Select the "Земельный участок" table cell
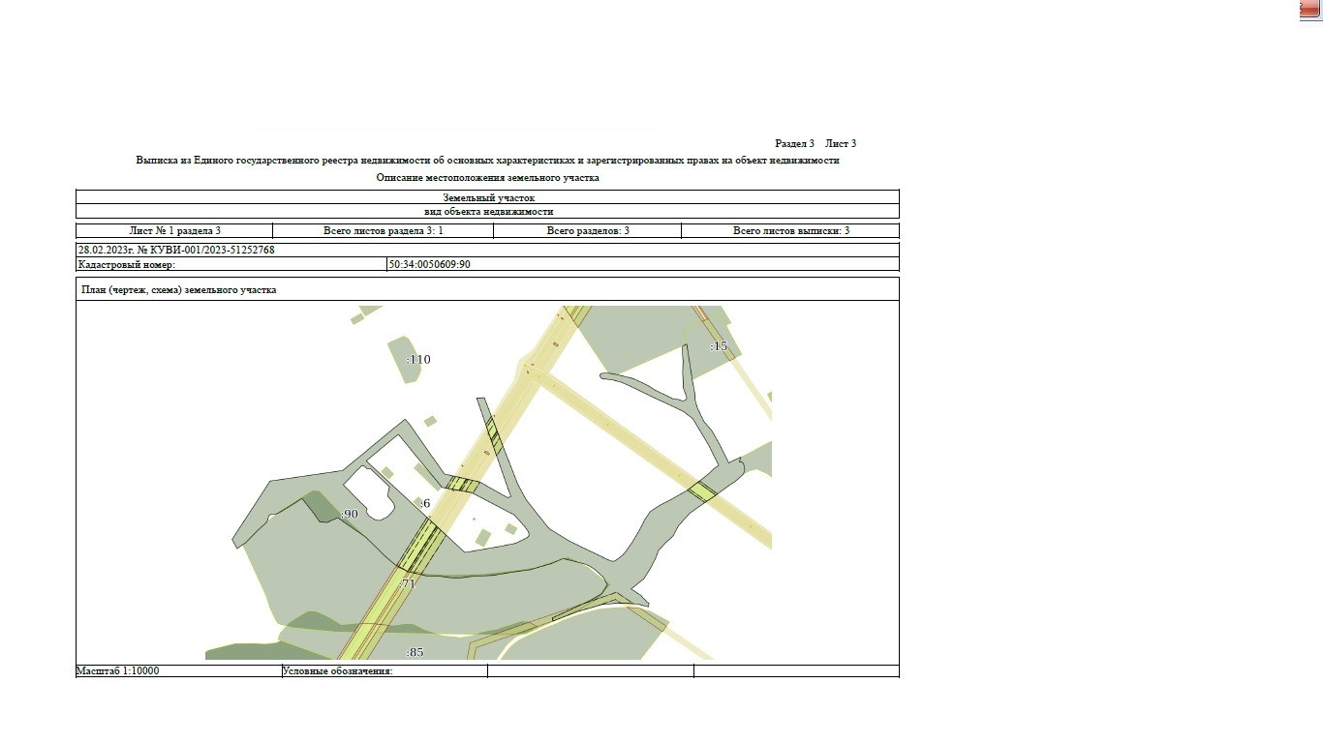Screen dimensions: 1323x743 pos(488,197)
